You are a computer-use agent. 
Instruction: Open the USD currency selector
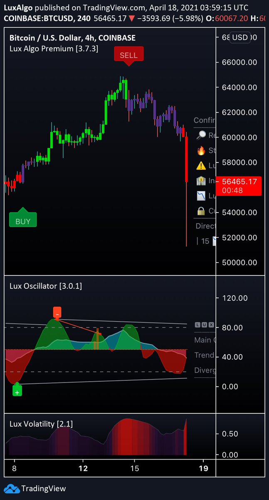(240, 37)
